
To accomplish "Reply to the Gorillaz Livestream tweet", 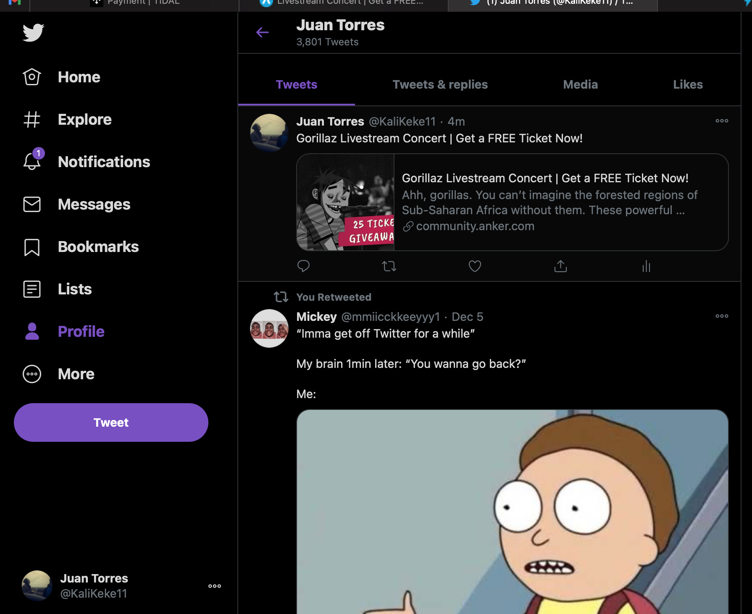I will [x=303, y=266].
